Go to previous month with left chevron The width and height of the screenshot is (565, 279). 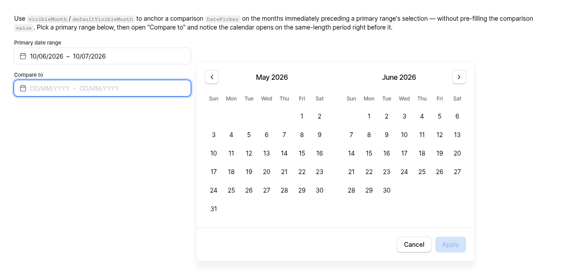212,77
